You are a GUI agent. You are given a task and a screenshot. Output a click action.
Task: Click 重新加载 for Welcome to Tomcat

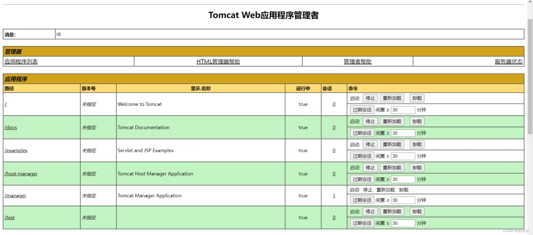392,98
